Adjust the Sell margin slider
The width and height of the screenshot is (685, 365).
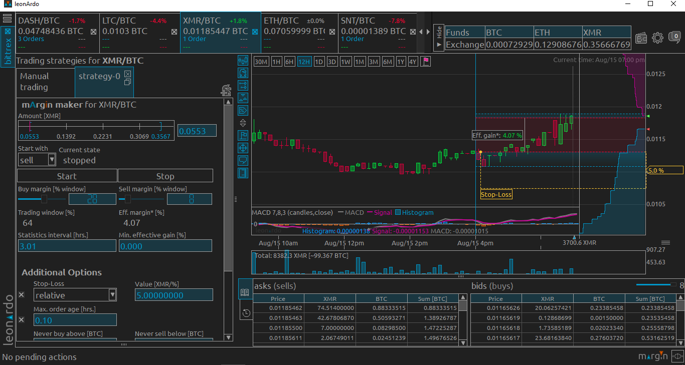tap(141, 199)
